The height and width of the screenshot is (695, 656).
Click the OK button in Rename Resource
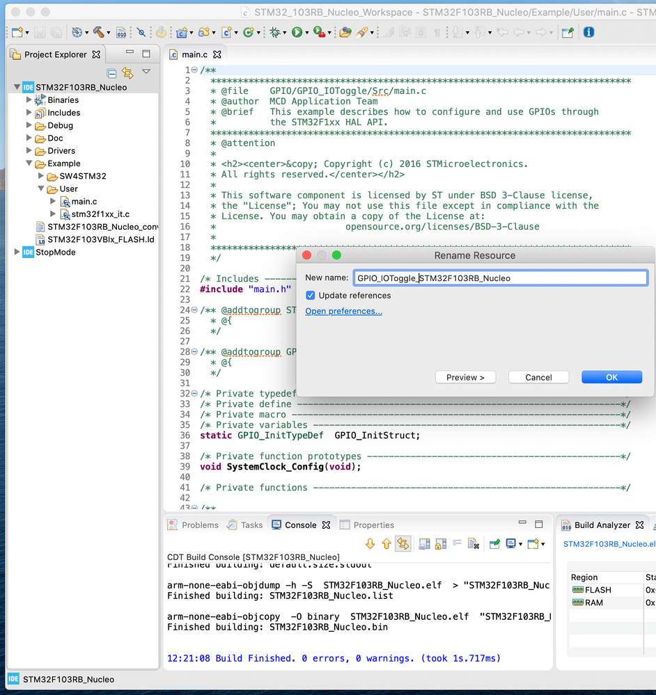[x=611, y=377]
